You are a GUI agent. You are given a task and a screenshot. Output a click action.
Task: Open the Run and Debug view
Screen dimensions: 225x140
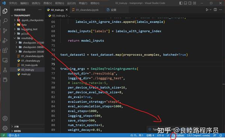point(5,41)
